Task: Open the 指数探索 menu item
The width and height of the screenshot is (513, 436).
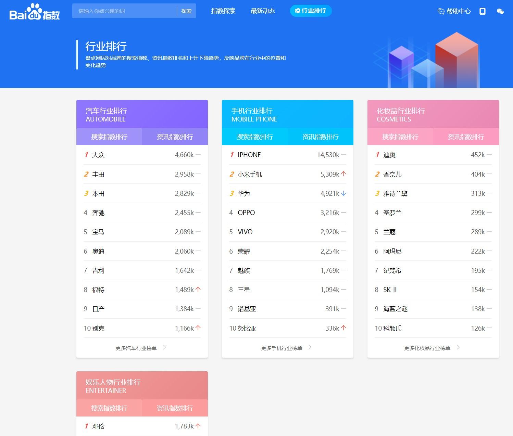Action: click(x=223, y=11)
